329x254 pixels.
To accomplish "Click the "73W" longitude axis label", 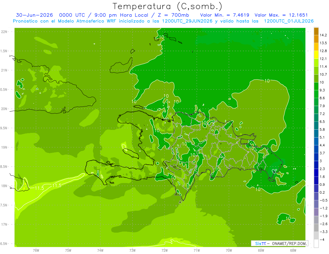I will point(132,250).
